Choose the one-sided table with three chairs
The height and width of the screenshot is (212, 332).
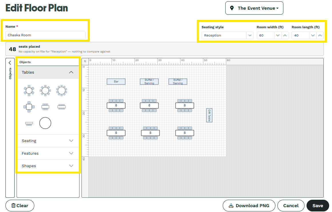pyautogui.click(x=29, y=124)
